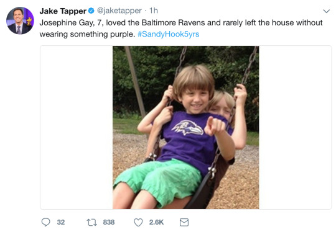Click the 1h timestamp link
Image resolution: width=336 pixels, height=232 pixels.
coord(154,11)
